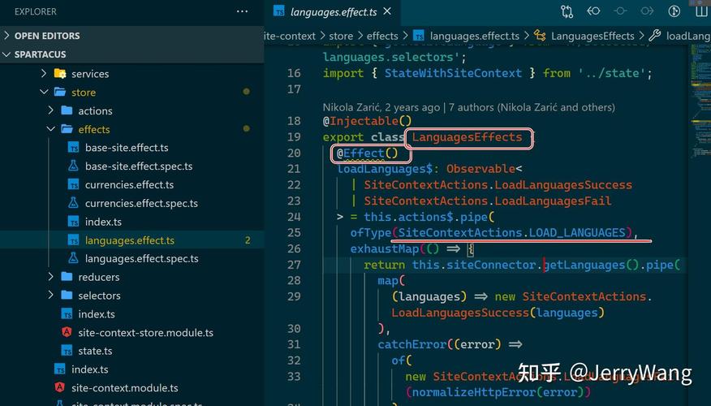Click the wrench icon before loadLang breadcrumb
The image size is (711, 406).
coord(655,36)
